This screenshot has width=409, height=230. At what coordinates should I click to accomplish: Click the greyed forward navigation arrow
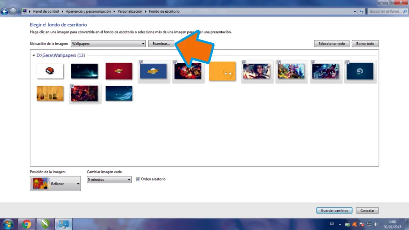point(13,12)
